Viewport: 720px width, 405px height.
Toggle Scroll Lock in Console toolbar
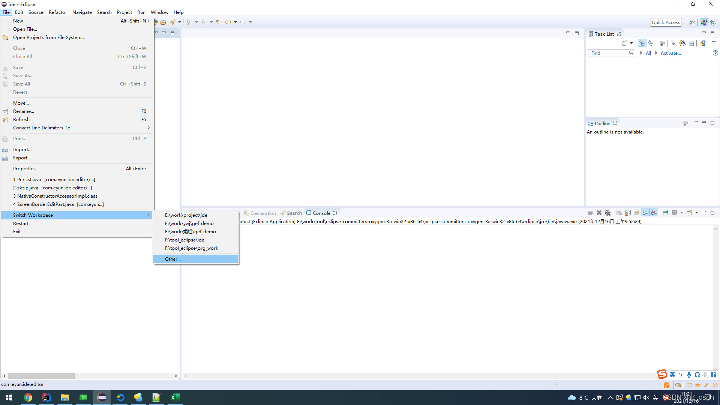point(628,213)
